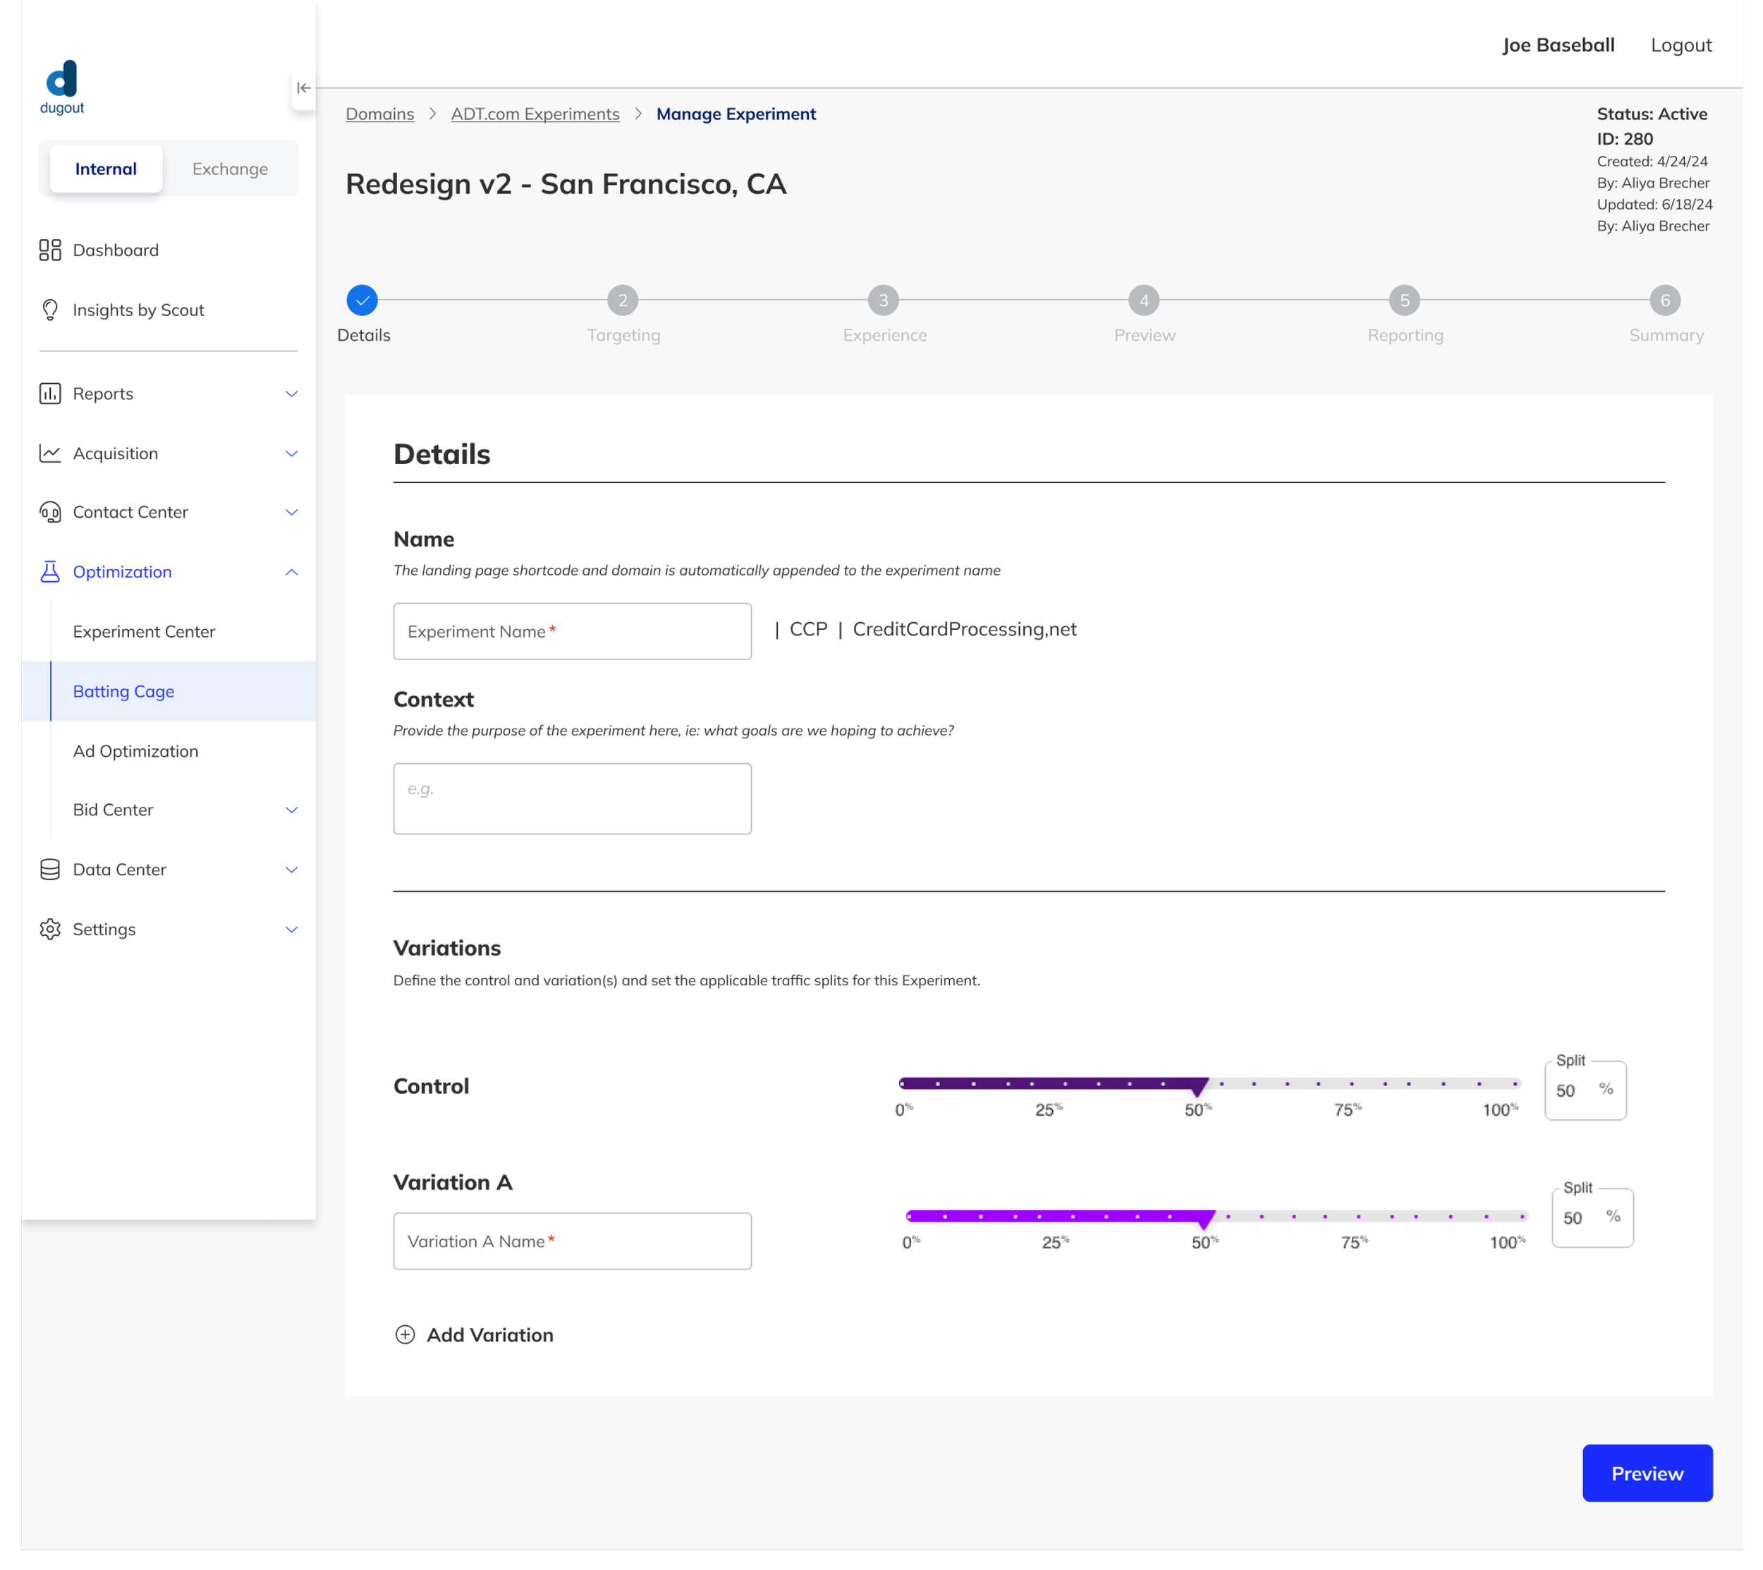Click the Insights by Scout lightbulb icon
Viewport: 1763px width, 1570px height.
tap(50, 310)
